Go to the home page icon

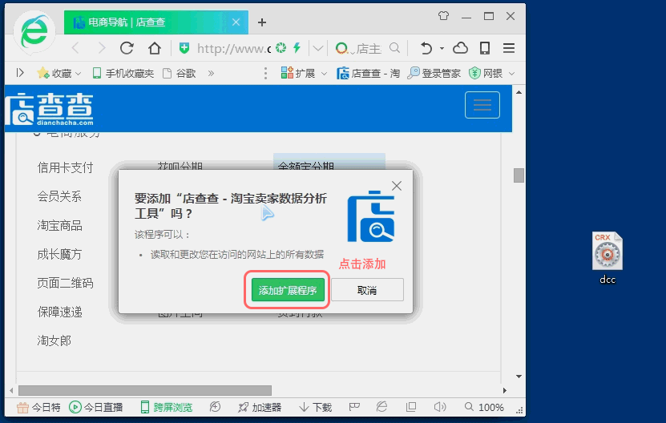coord(155,48)
